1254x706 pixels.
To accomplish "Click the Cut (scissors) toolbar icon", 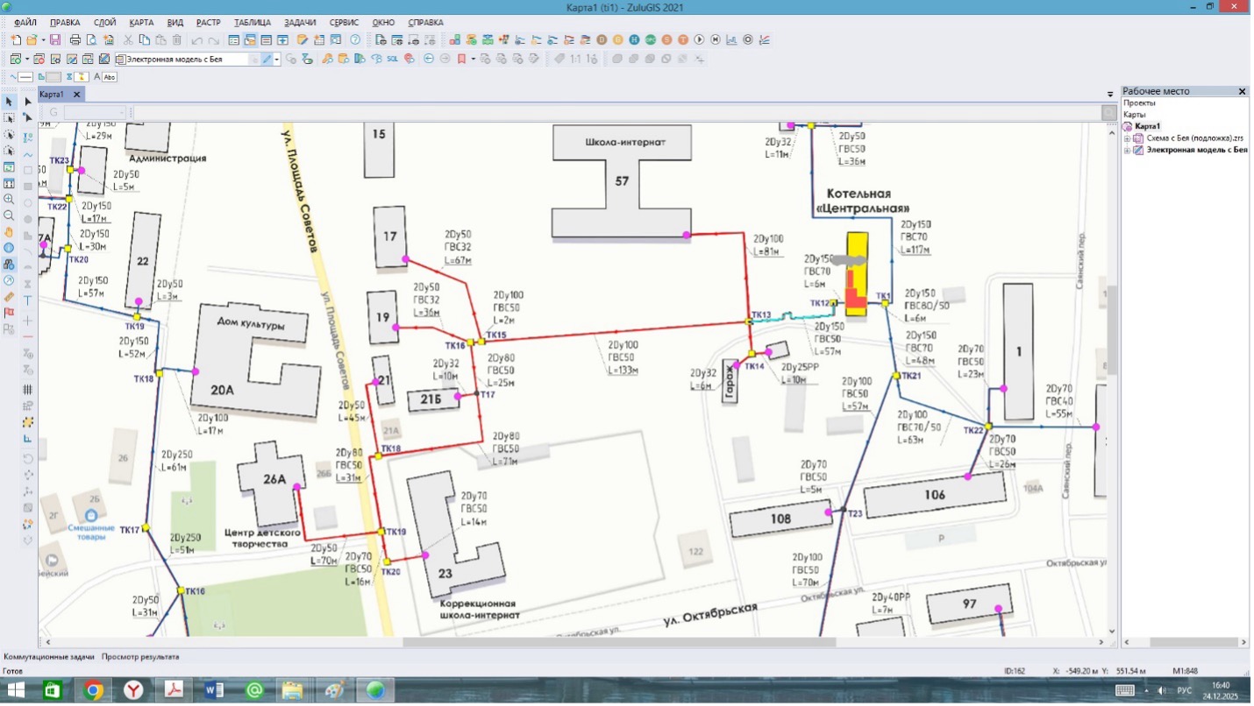I will click(x=128, y=40).
